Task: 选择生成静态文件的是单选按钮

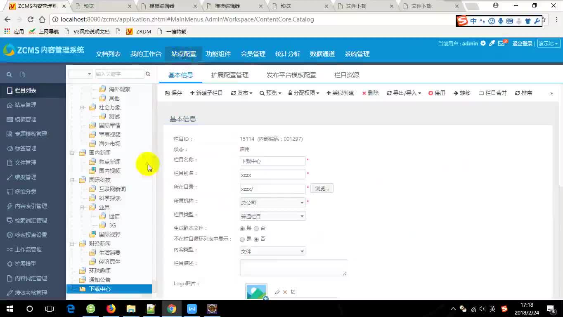Action: click(x=242, y=228)
